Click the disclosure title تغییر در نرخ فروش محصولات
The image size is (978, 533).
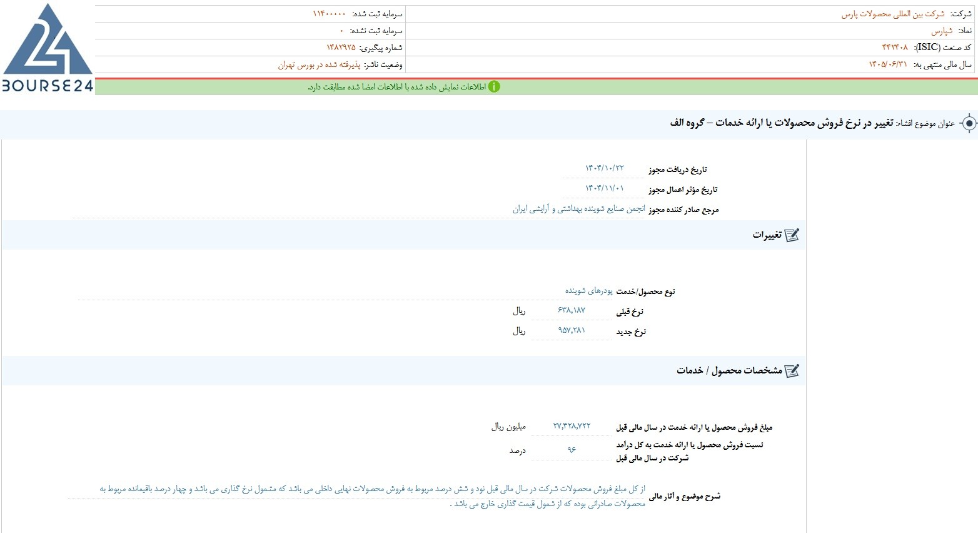pos(782,123)
